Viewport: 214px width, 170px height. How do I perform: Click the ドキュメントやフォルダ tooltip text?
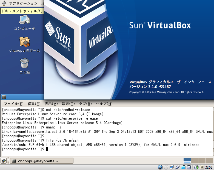[22, 11]
